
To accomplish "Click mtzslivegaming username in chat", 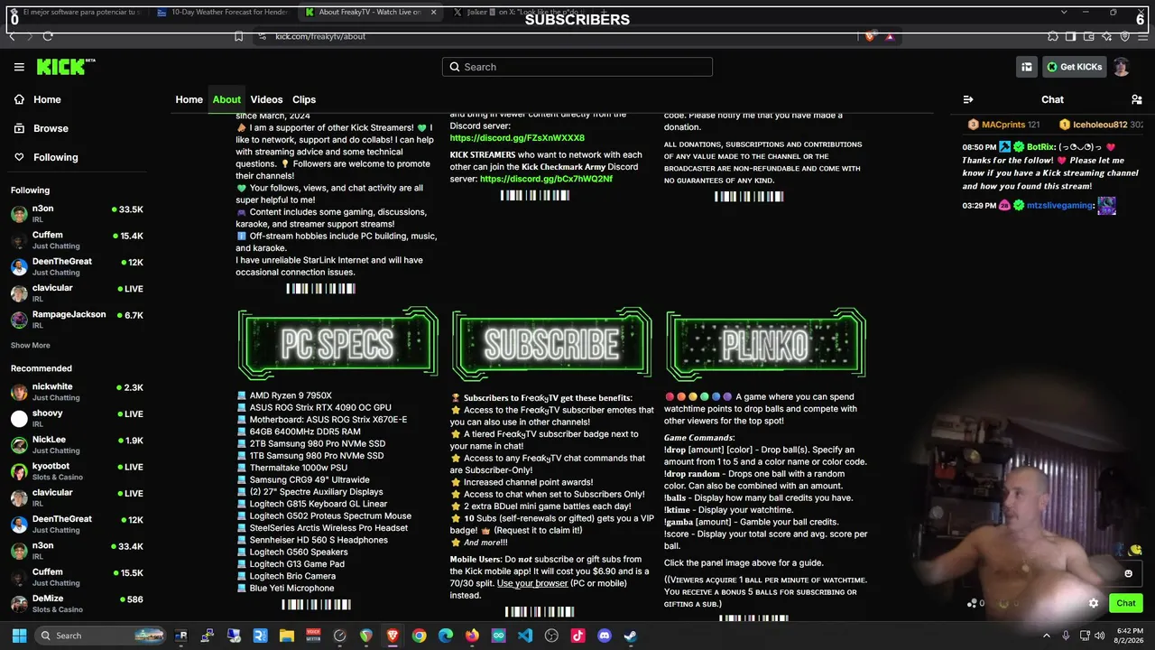I will [x=1061, y=206].
